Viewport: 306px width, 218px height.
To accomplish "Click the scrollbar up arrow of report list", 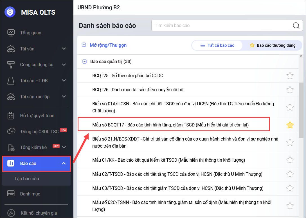I will [x=301, y=56].
